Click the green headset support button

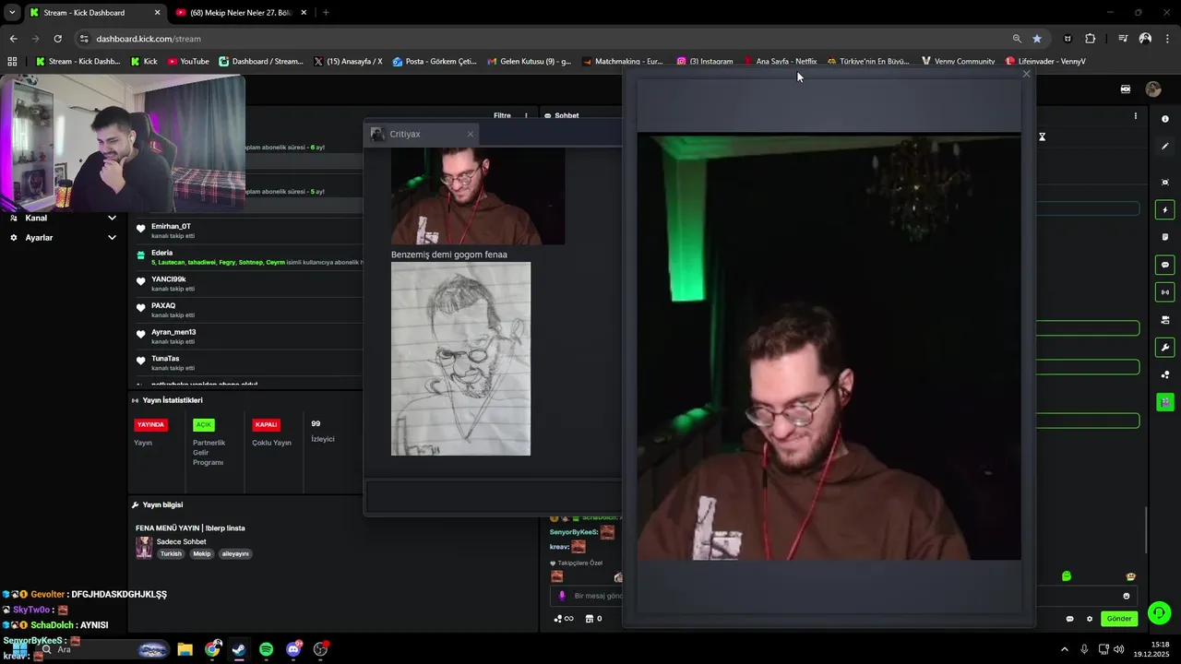1160,613
